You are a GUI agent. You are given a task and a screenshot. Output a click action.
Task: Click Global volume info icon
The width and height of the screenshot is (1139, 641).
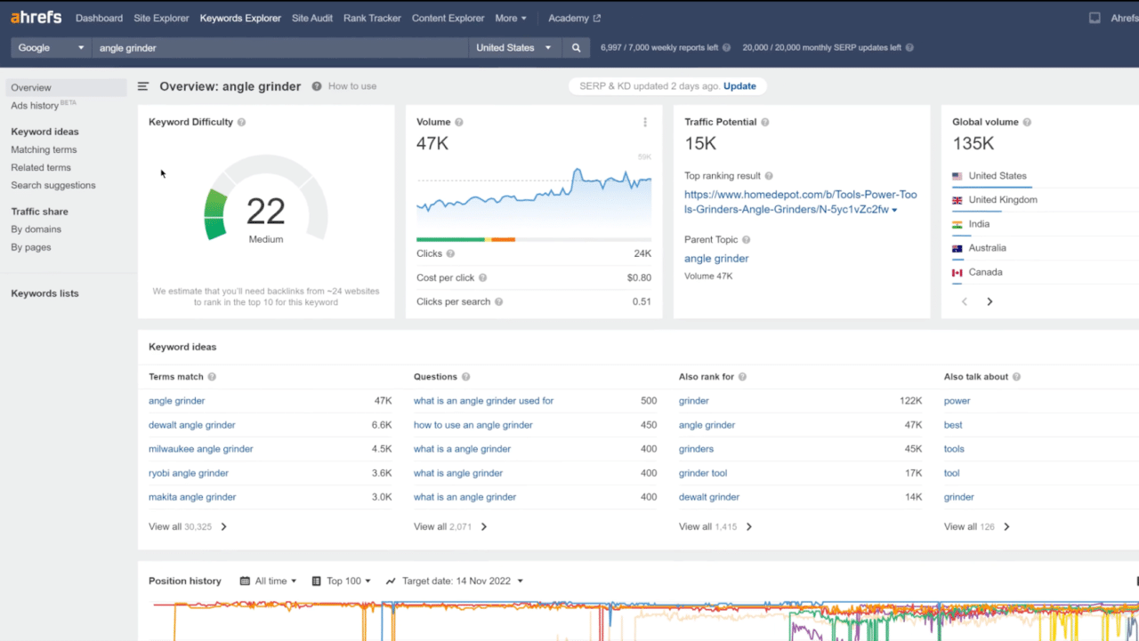click(1027, 122)
